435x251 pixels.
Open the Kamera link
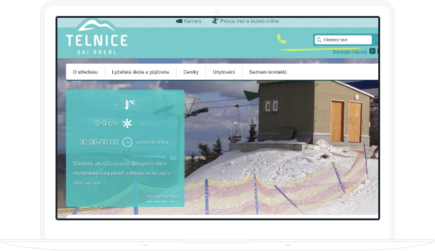coord(193,21)
